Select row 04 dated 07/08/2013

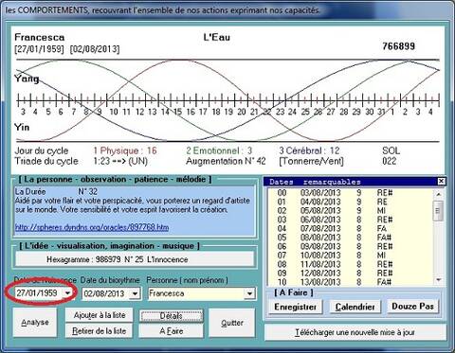point(350,228)
